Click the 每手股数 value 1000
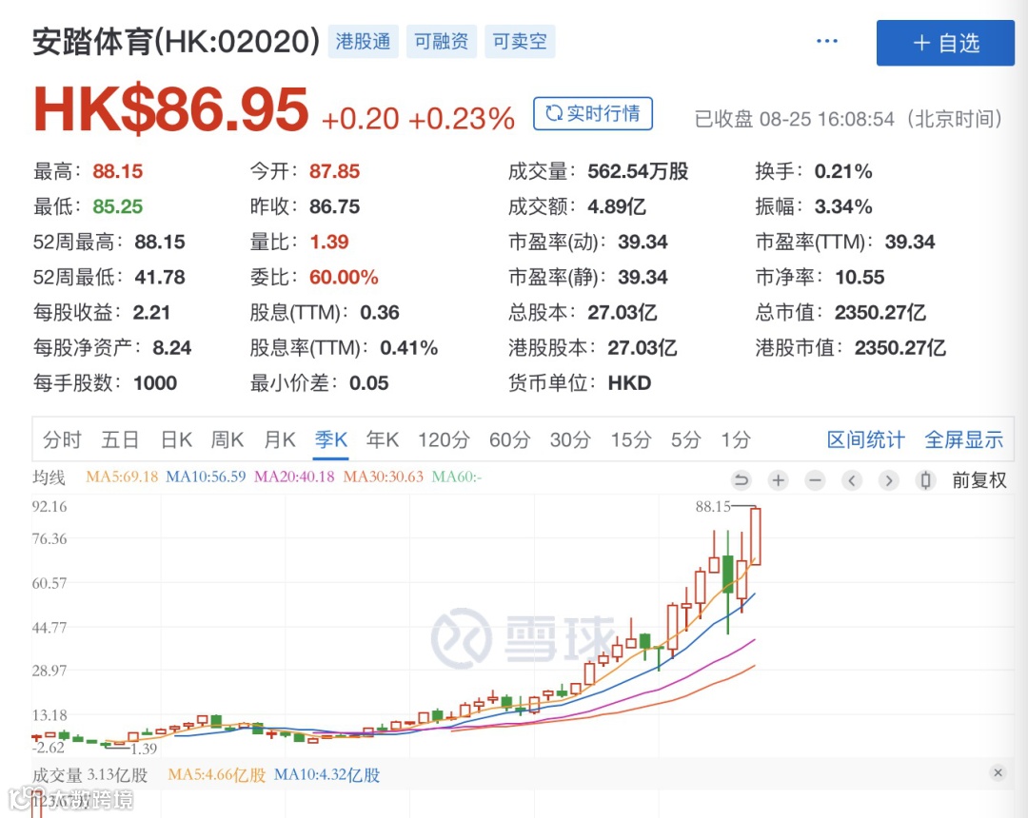The image size is (1028, 818). pos(155,383)
